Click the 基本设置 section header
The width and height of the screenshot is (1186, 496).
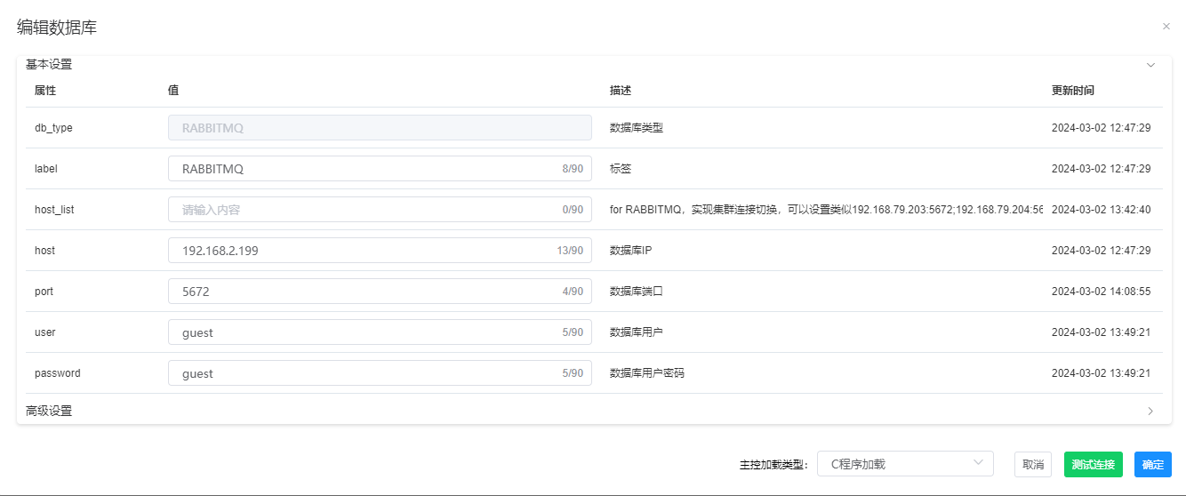click(x=49, y=65)
